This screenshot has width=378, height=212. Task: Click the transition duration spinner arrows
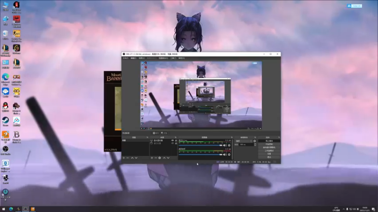click(255, 145)
